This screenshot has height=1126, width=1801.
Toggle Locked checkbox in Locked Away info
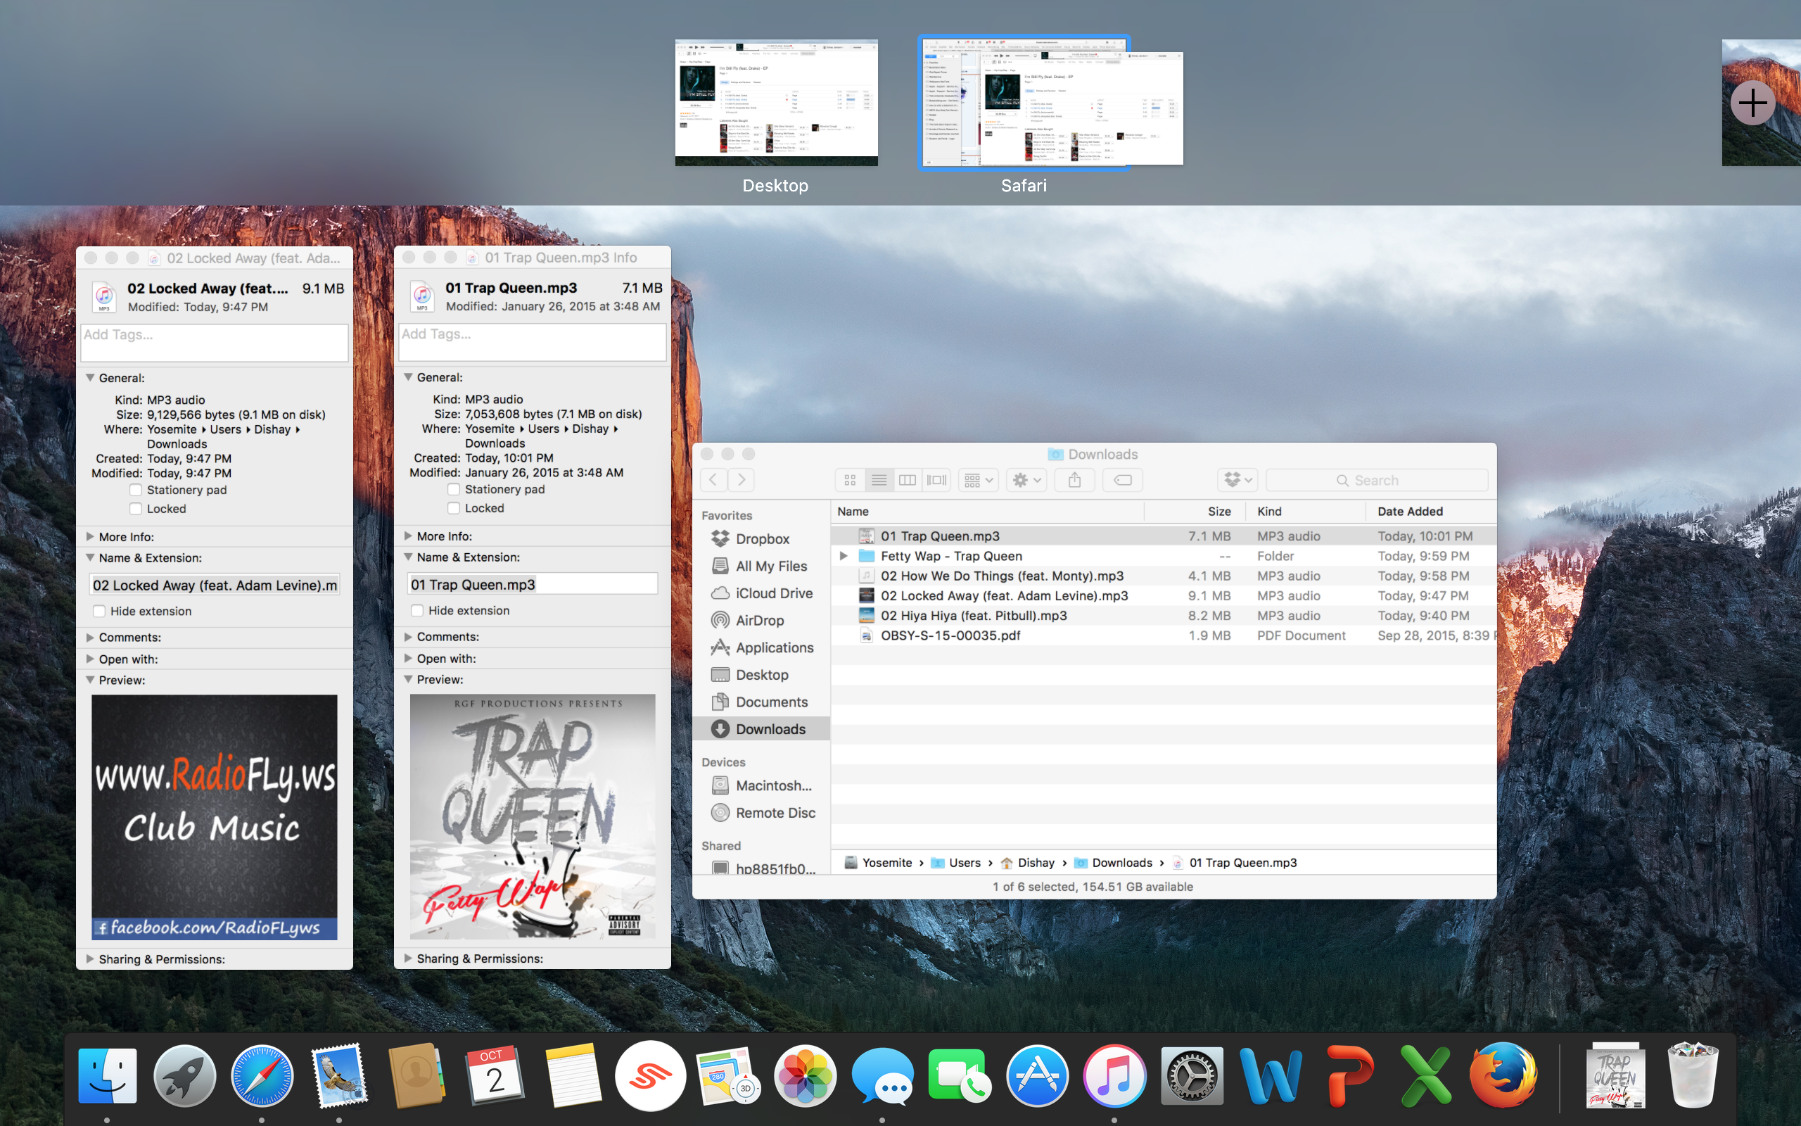pyautogui.click(x=136, y=509)
